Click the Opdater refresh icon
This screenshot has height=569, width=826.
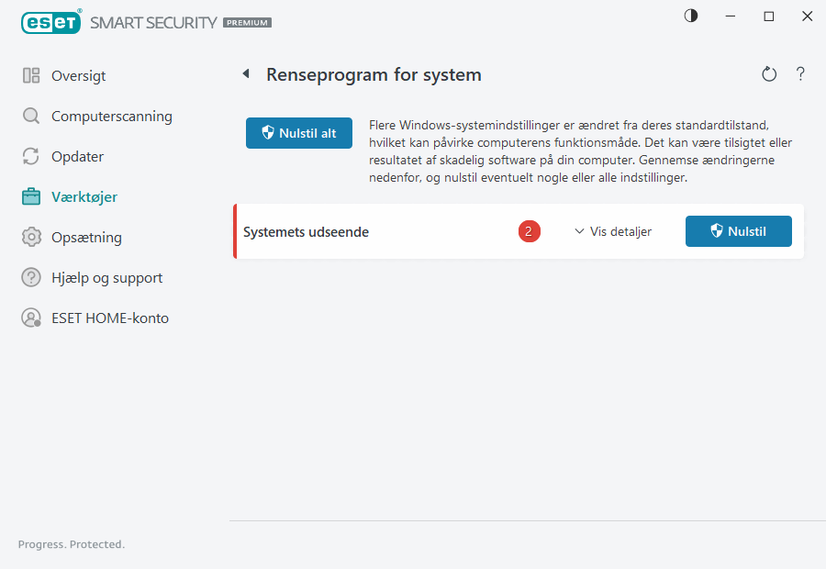click(x=31, y=156)
